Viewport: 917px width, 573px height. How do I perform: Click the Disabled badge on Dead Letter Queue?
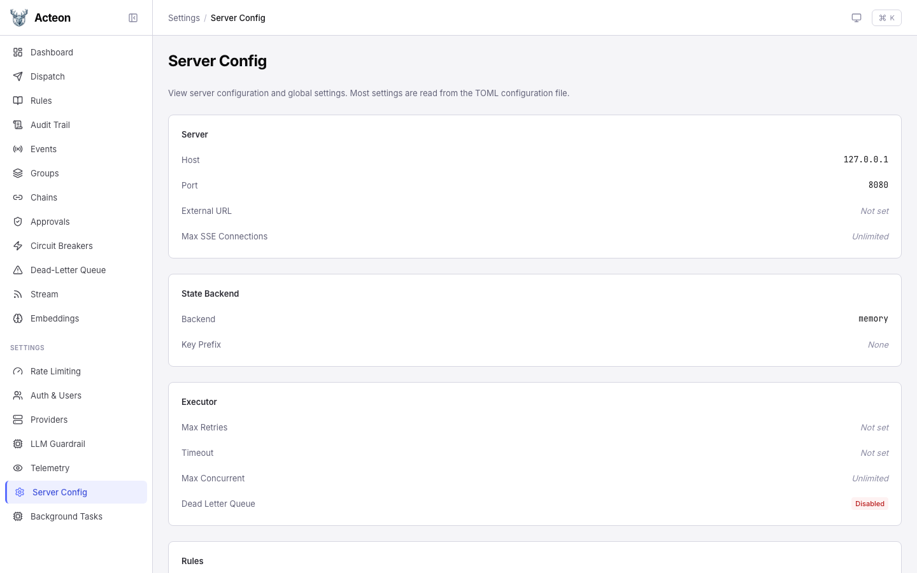coord(870,504)
